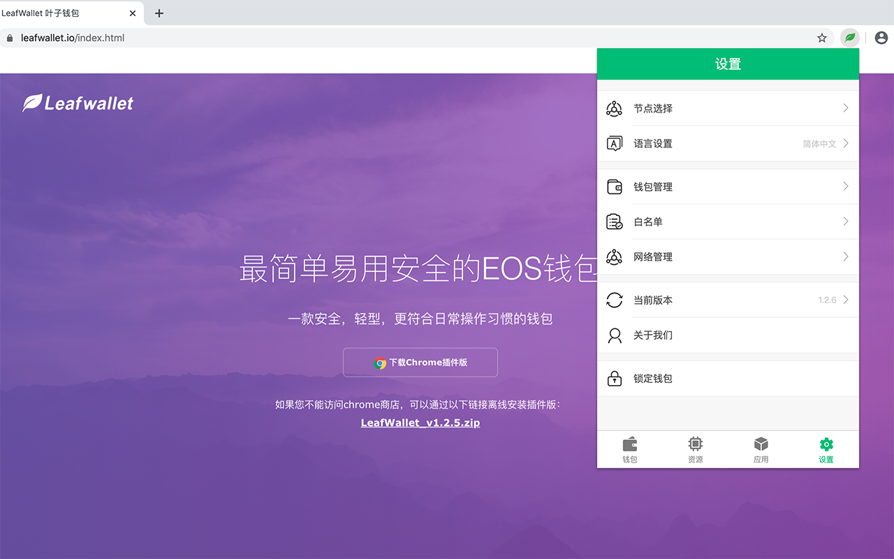Viewport: 894px width, 559px height.
Task: Click the About us (关于我们) person icon
Action: point(614,335)
